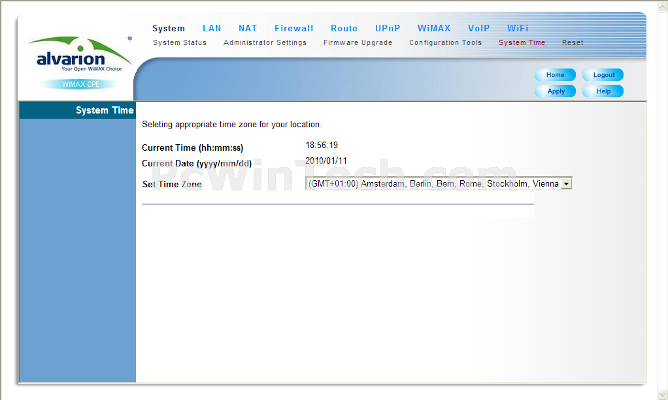Open Configuration Tools page
Screen dimensions: 668x400
tap(446, 42)
